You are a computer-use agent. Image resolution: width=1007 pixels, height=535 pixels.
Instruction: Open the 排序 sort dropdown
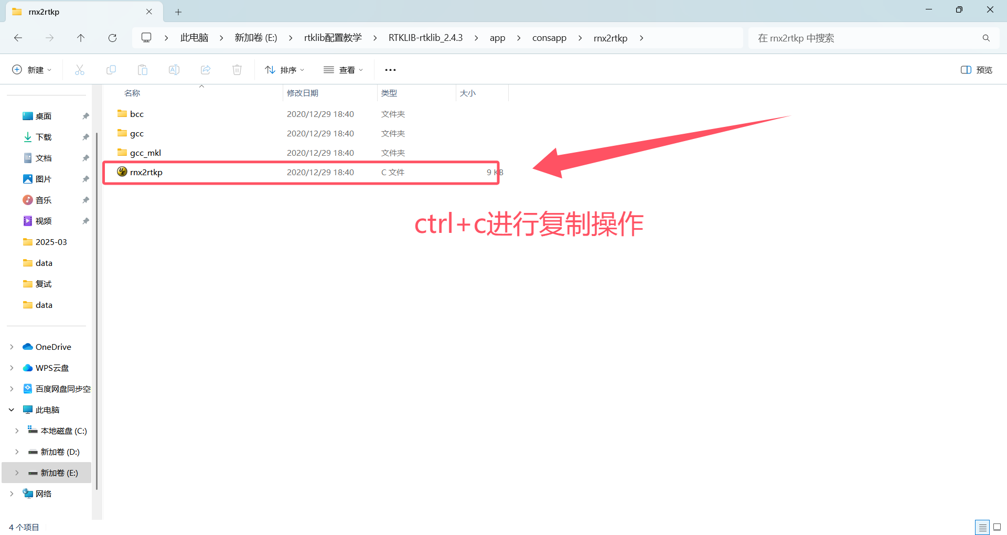coord(285,69)
